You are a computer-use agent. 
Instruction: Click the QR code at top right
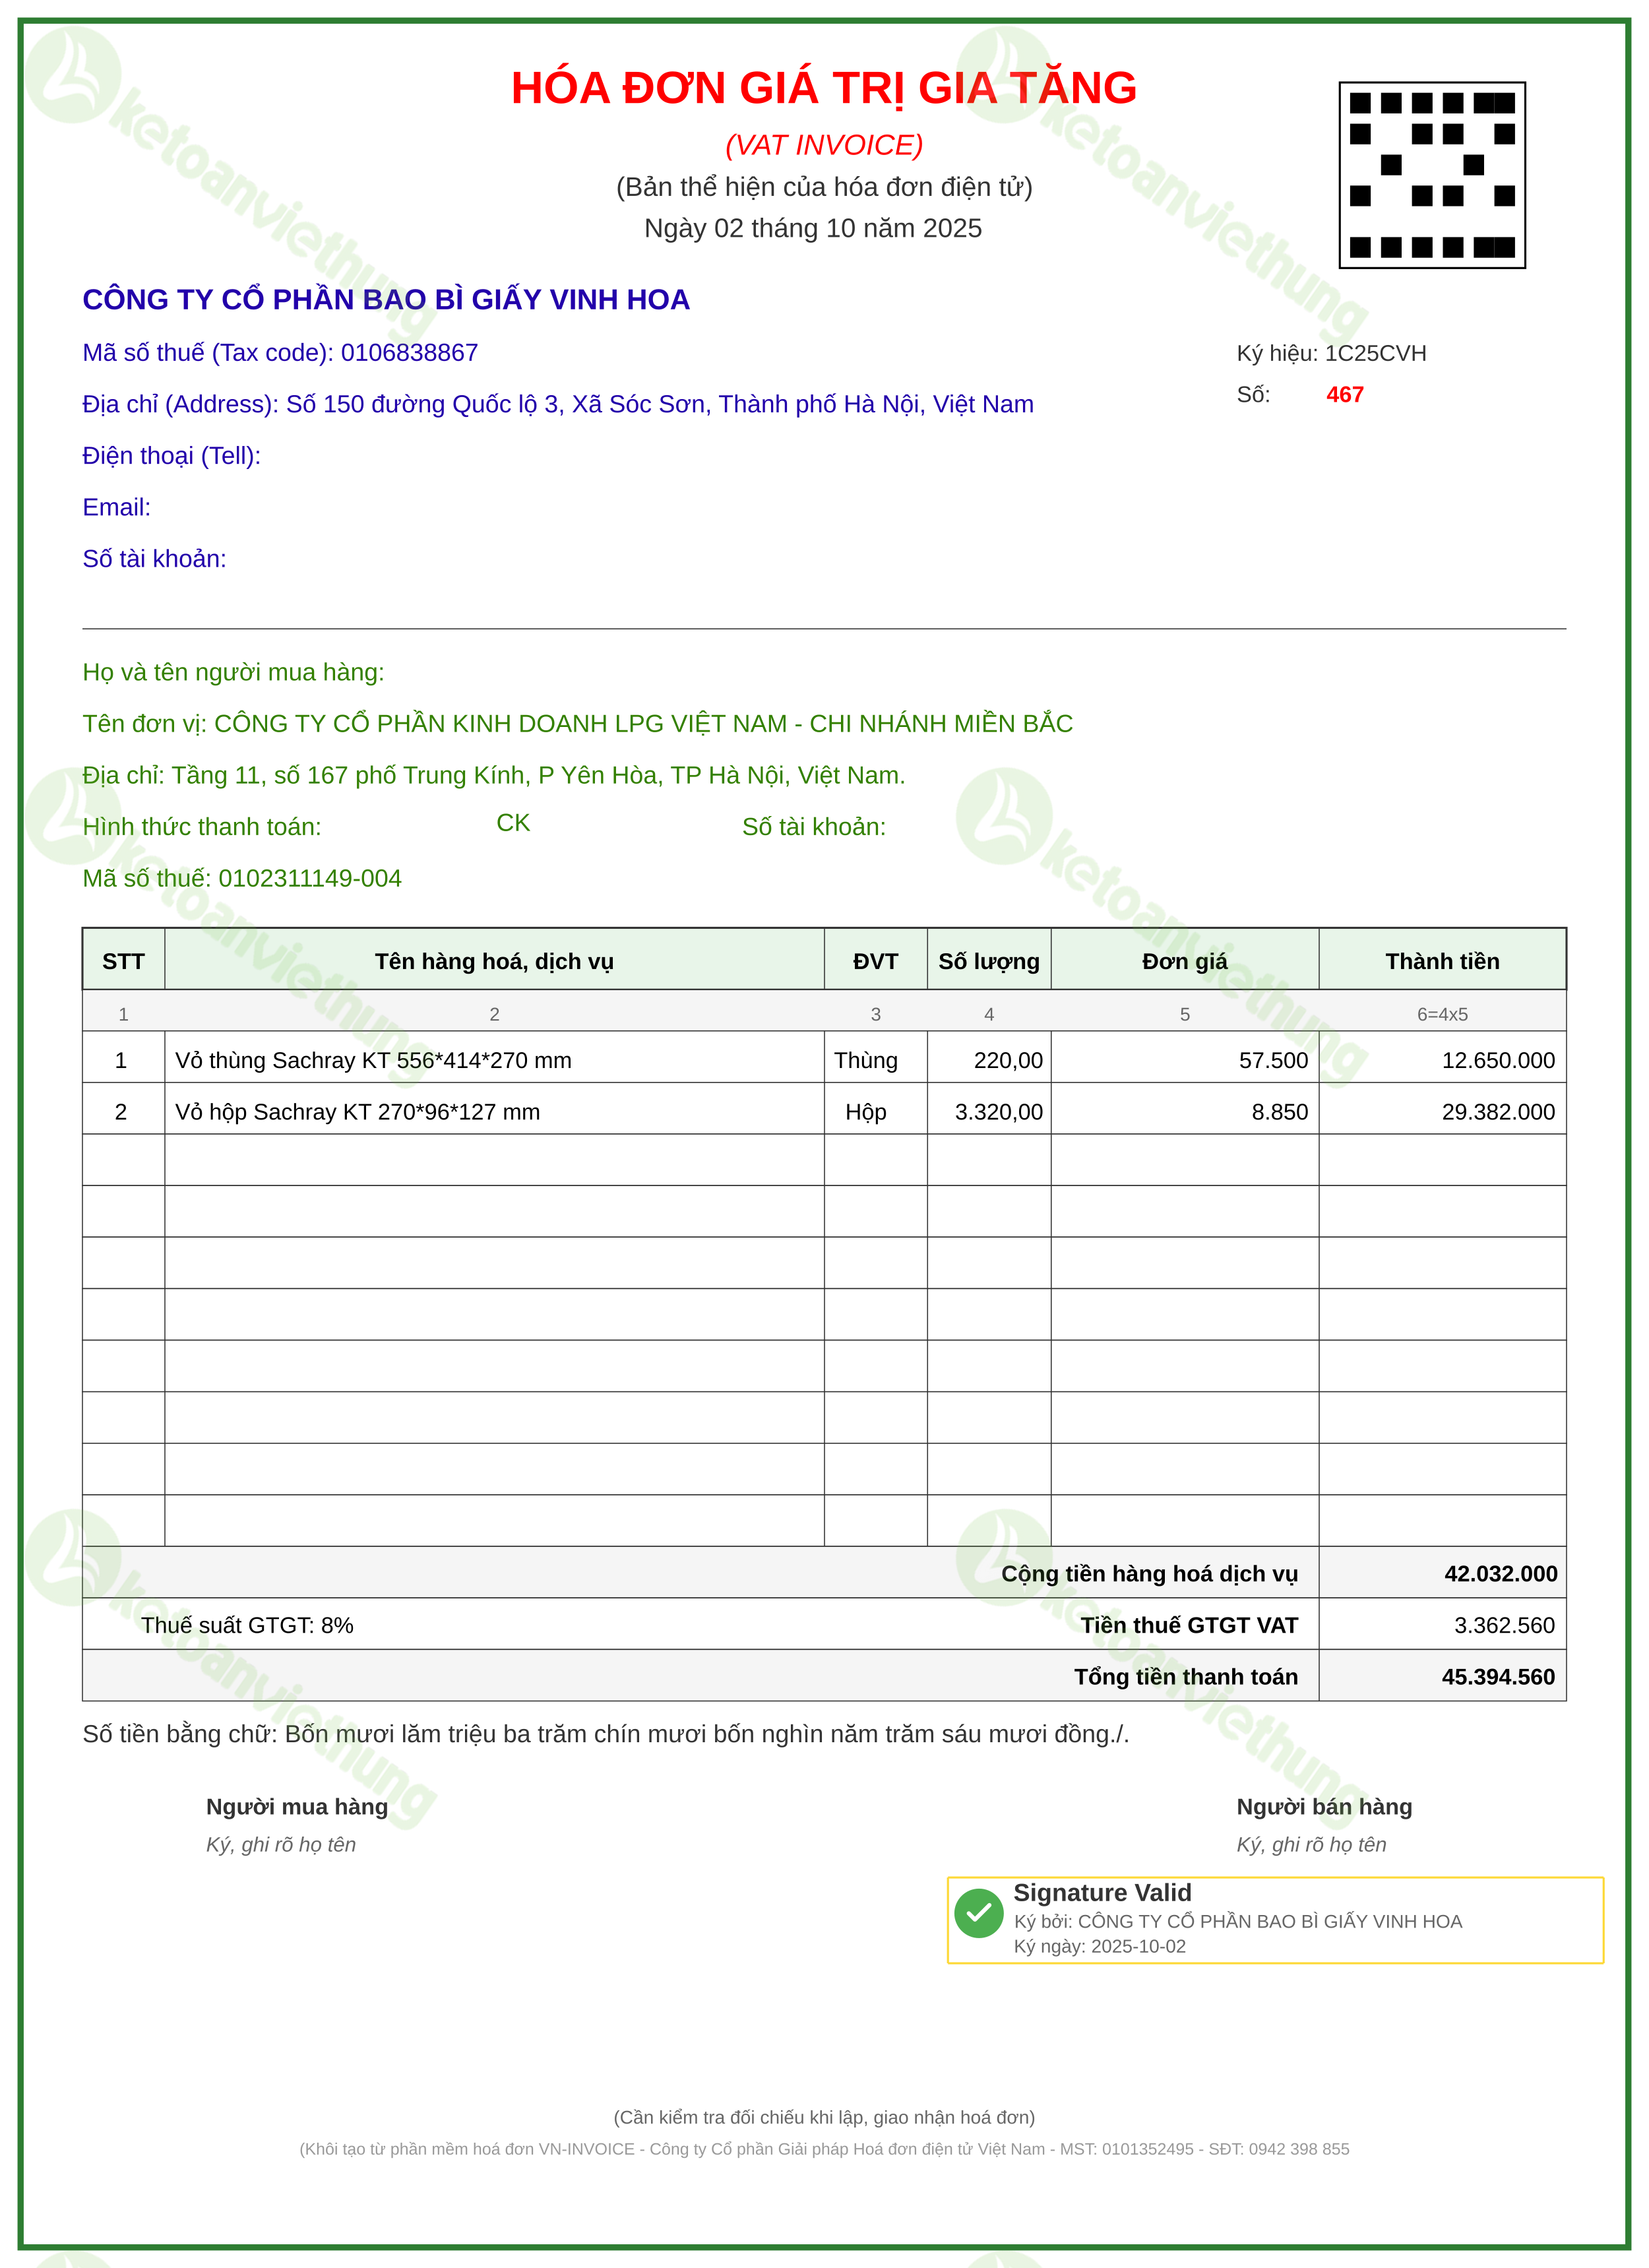click(1431, 175)
